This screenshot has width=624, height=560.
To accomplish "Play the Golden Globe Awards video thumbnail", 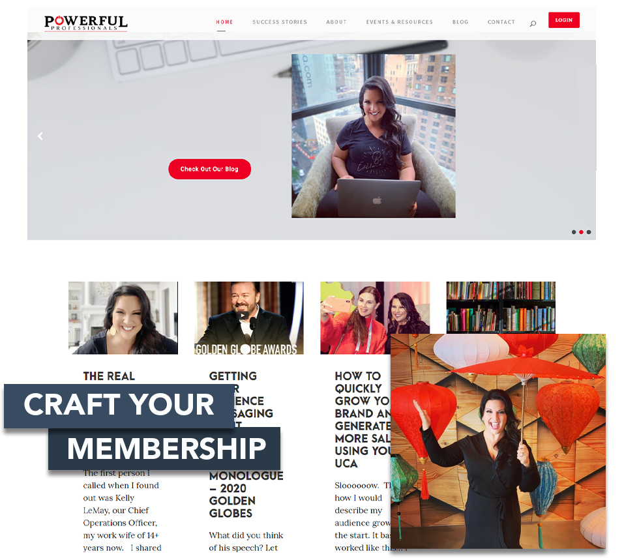I will [x=243, y=316].
